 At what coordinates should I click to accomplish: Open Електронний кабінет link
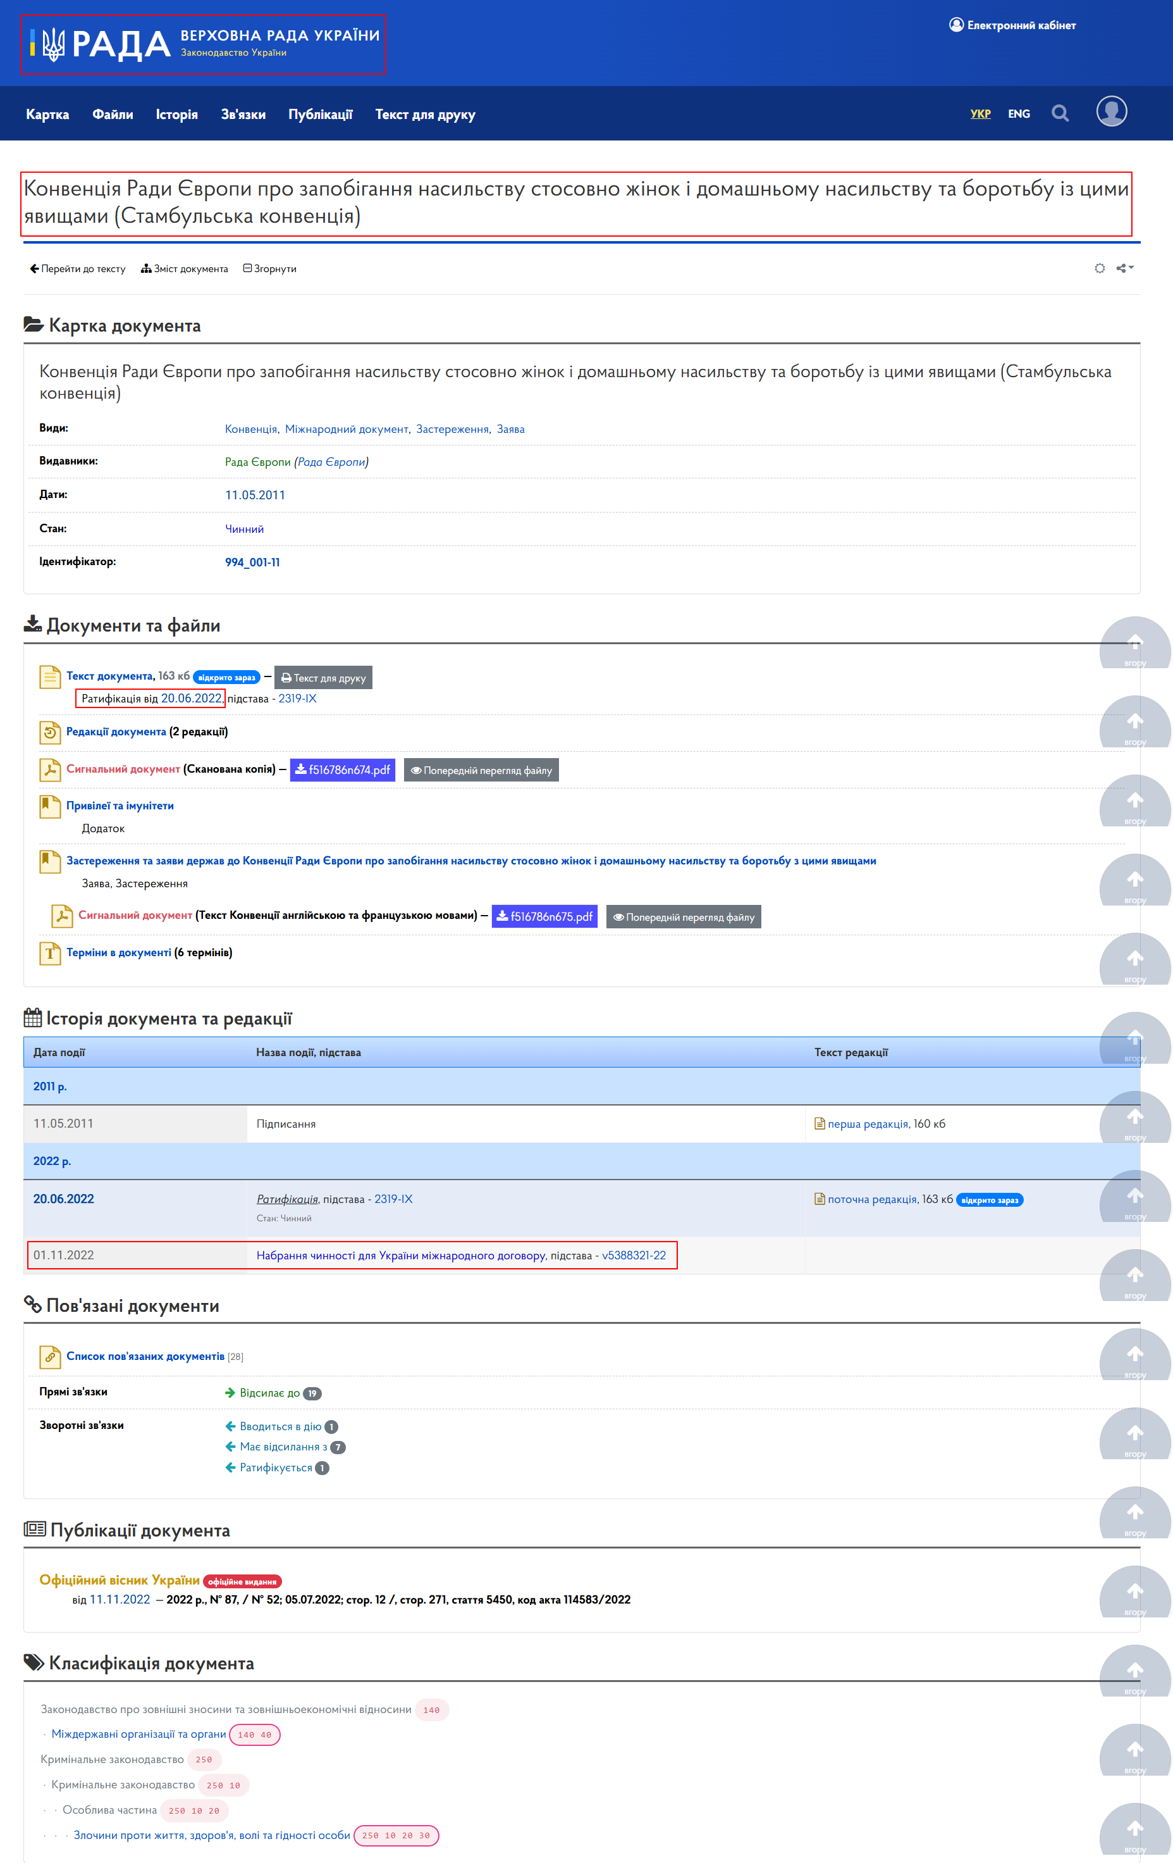coord(1012,25)
